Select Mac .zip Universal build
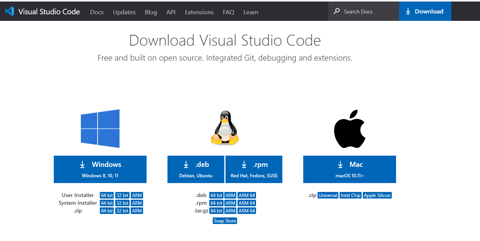Screen dimensions: 480x241 pos(328,195)
